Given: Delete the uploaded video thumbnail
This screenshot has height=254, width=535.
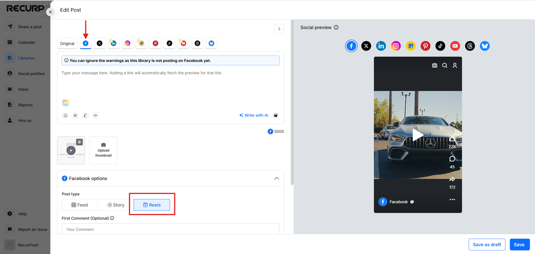Looking at the screenshot, I should coord(79,142).
